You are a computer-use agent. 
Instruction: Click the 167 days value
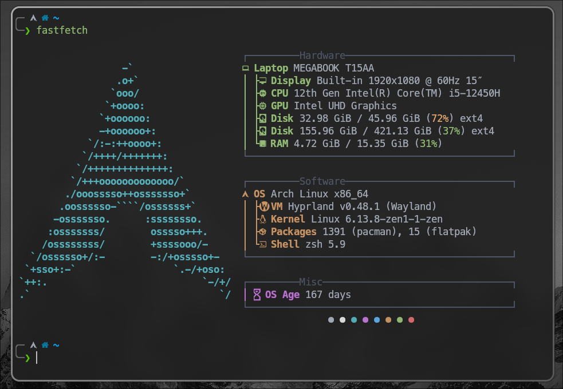tap(328, 295)
